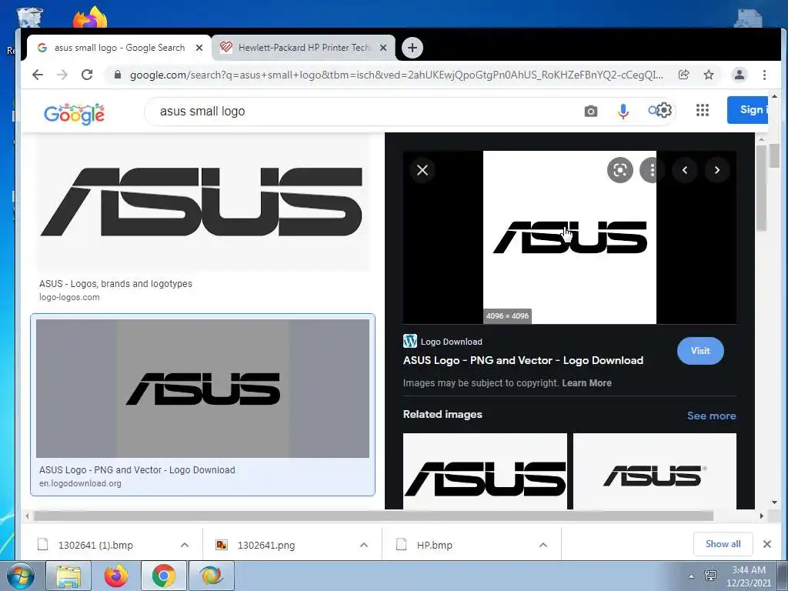Screen dimensions: 788x591
Task: Click the browser forward arrow
Action: coord(62,75)
